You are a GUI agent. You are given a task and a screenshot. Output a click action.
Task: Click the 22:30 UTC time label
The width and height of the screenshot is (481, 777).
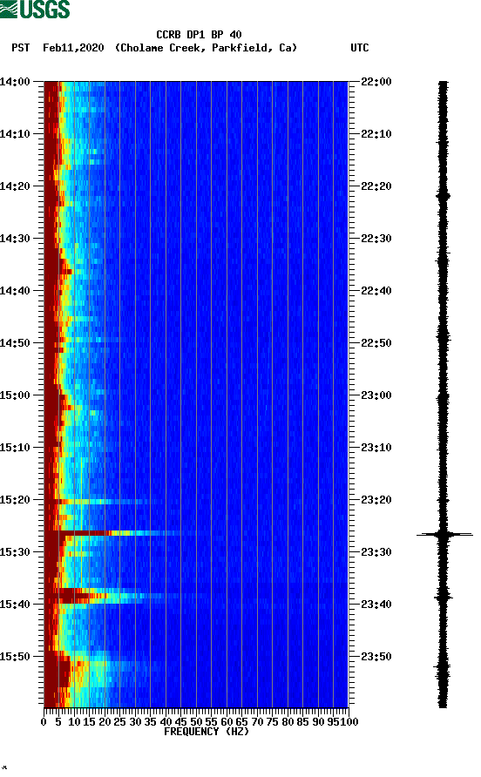tap(376, 239)
